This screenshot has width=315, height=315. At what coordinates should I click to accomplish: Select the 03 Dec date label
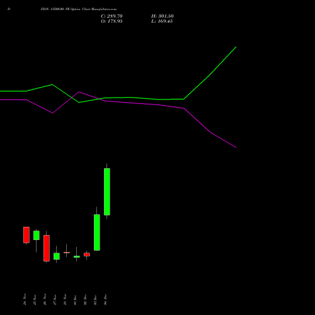[95, 300]
